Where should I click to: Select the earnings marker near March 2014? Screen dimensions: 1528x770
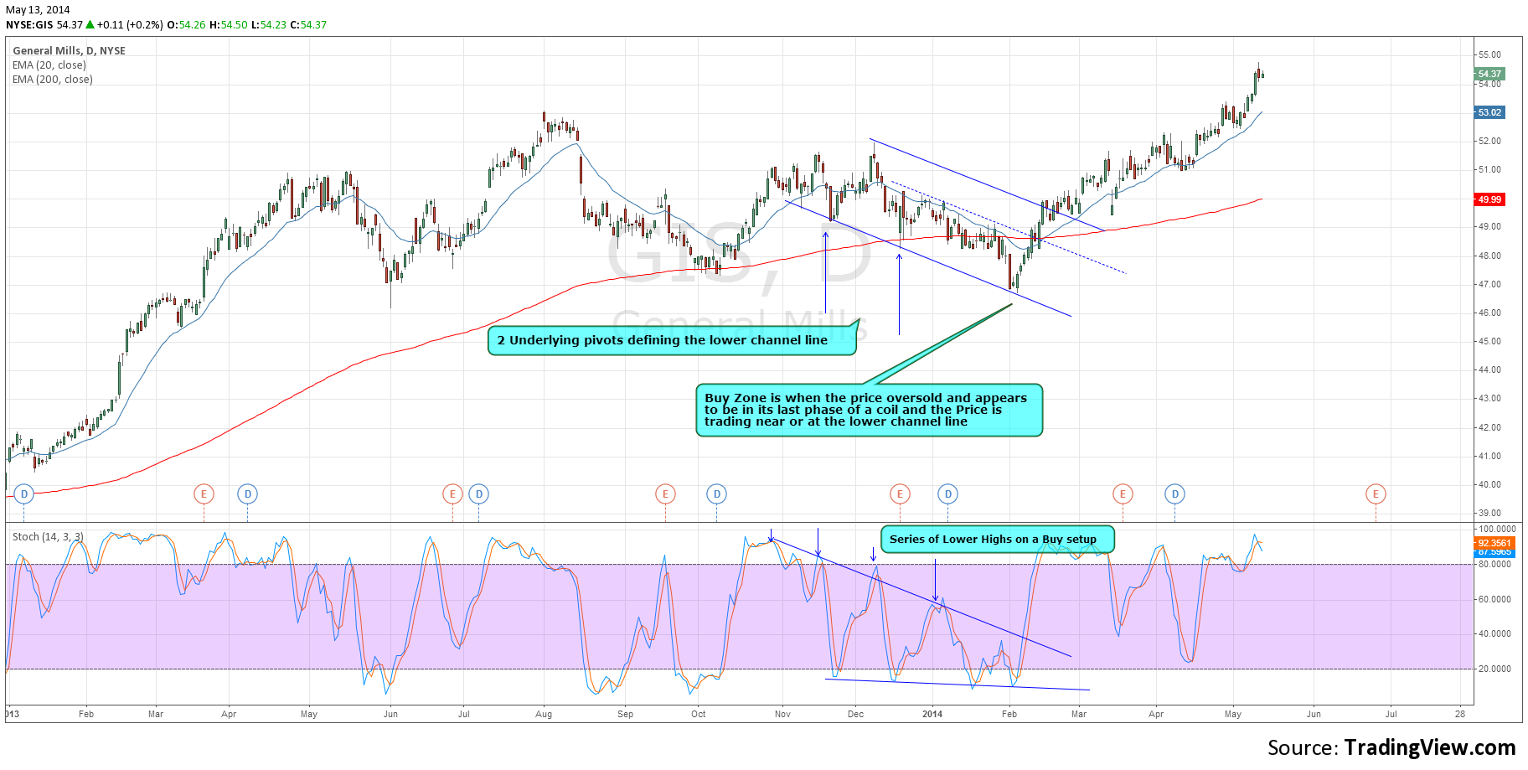click(x=1123, y=494)
